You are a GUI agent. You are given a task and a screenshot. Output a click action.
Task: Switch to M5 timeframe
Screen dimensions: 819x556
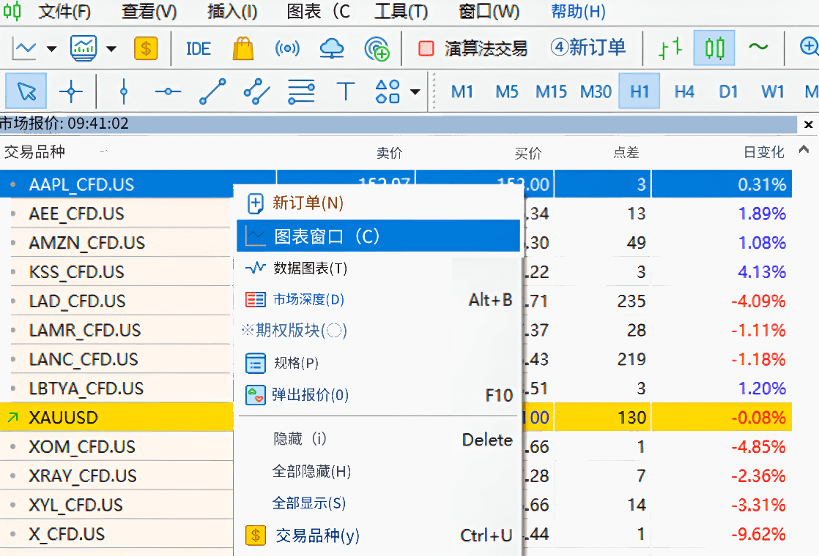click(x=507, y=91)
